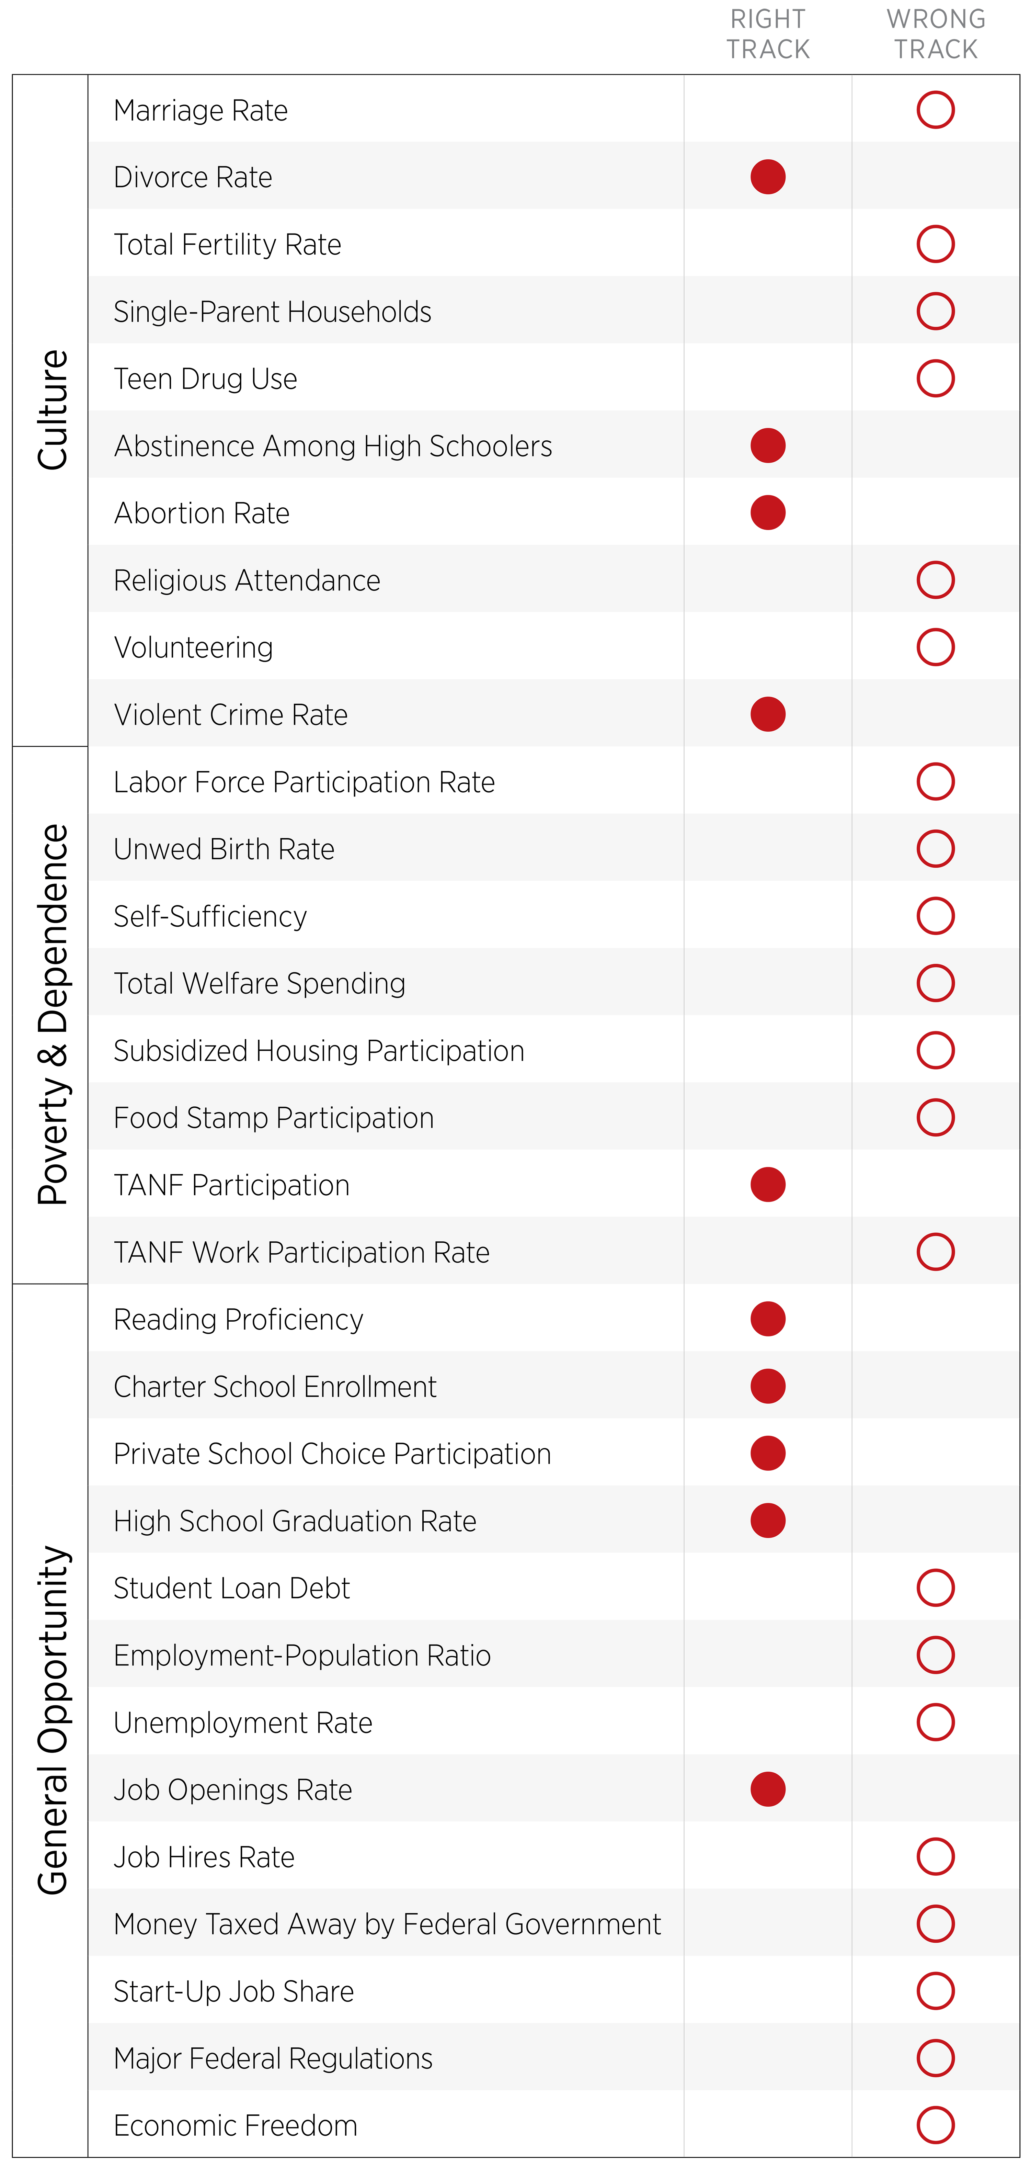This screenshot has height=2180, width=1030.
Task: Click the Job Openings Rate red dot
Action: [x=767, y=1789]
